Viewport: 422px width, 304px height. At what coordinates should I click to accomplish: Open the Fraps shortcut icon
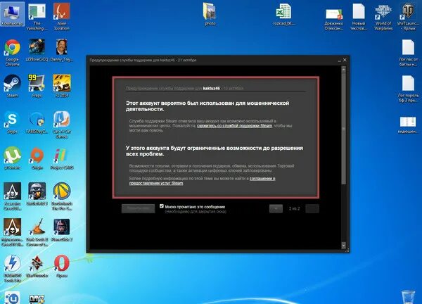point(37,86)
